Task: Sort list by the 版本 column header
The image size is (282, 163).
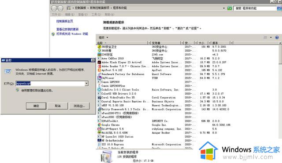Action: 221,43
